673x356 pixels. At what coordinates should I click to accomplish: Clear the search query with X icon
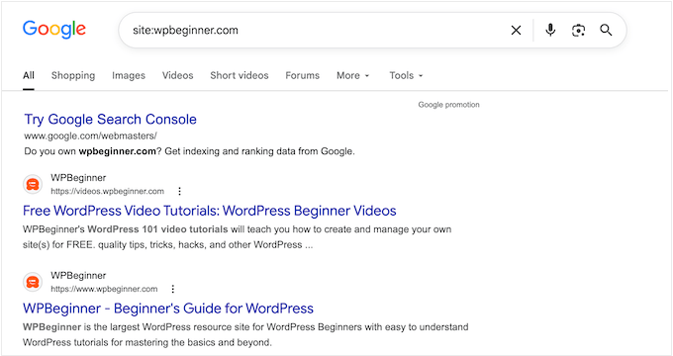516,30
